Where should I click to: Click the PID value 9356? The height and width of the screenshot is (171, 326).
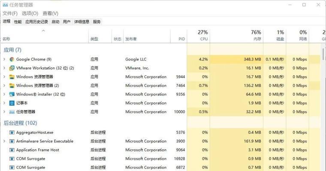coord(180,94)
